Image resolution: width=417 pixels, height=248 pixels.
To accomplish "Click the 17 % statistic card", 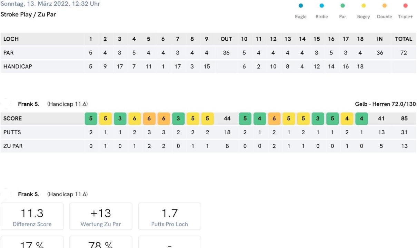I will [32, 242].
